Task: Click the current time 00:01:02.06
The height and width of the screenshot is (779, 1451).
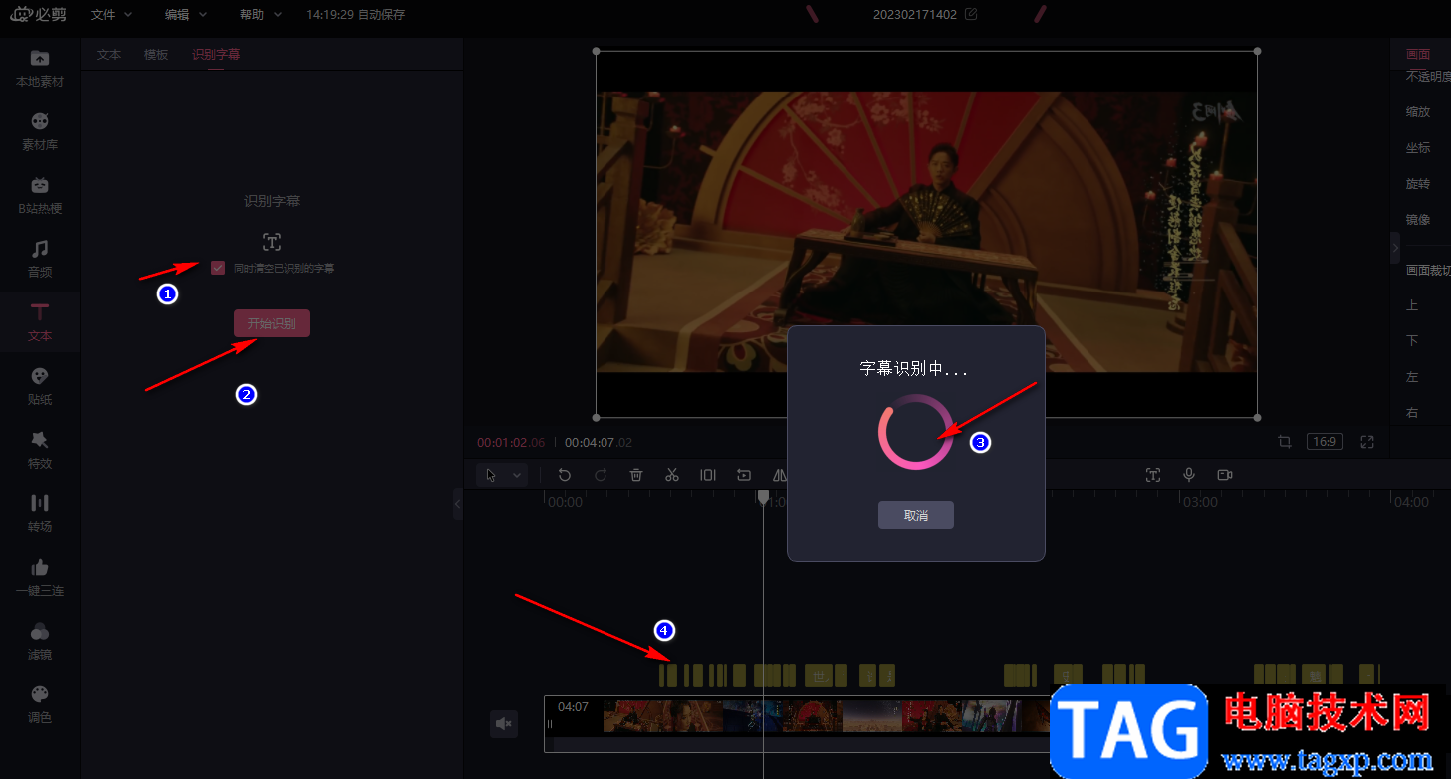Action: [x=511, y=442]
